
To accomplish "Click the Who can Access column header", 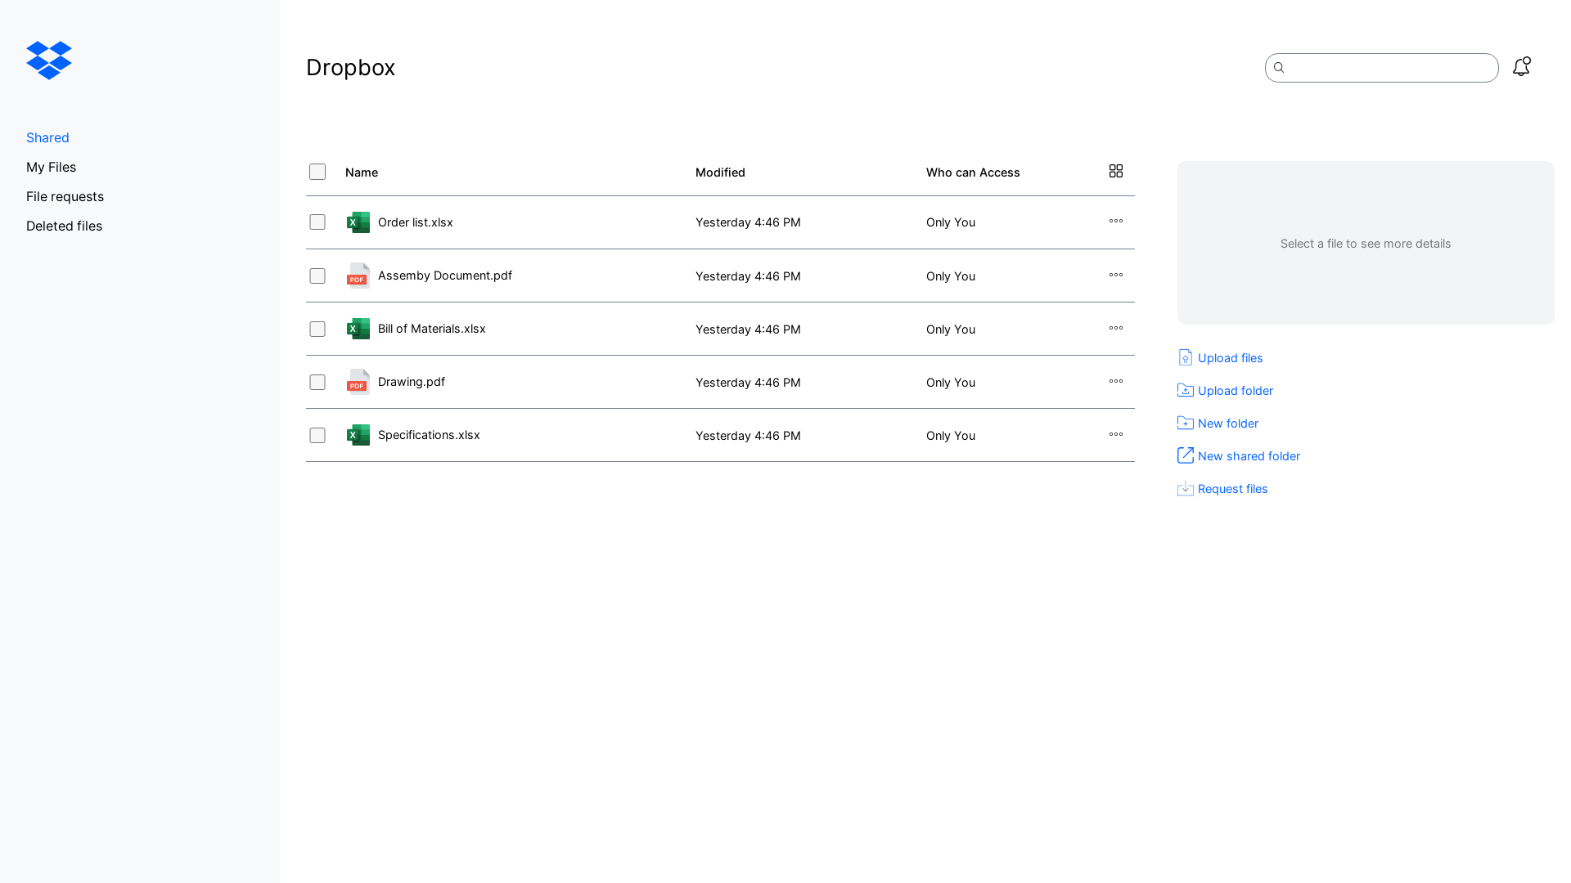I will [x=973, y=173].
